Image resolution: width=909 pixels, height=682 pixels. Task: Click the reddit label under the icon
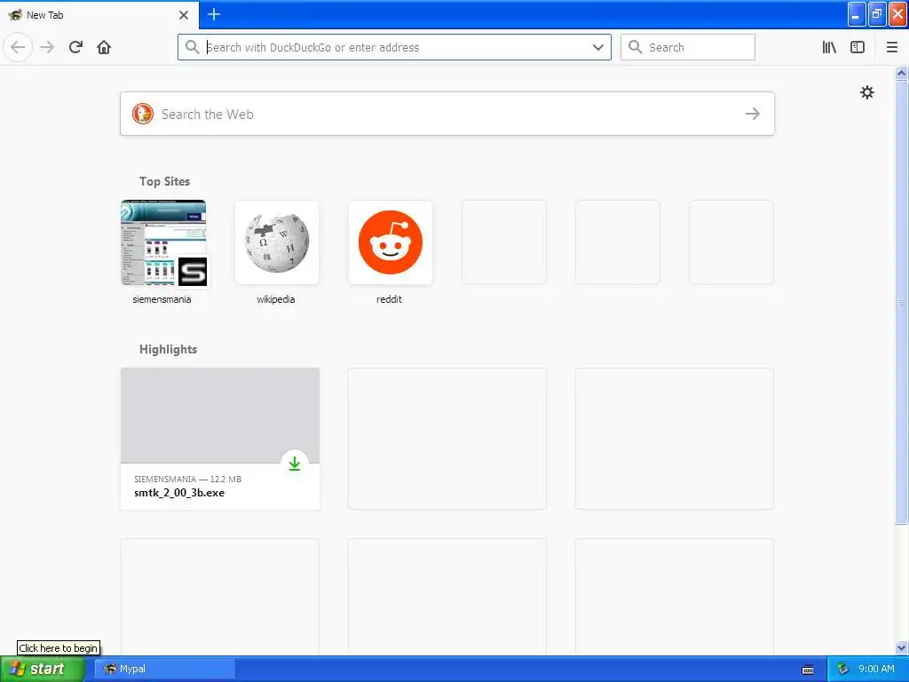coord(389,299)
